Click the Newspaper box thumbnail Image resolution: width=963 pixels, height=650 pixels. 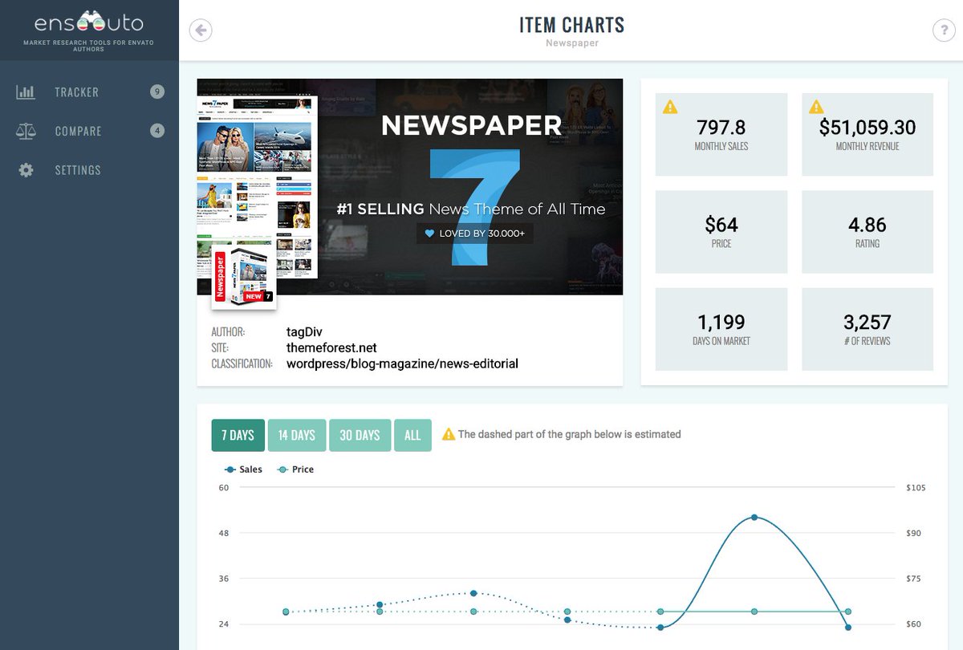[244, 278]
